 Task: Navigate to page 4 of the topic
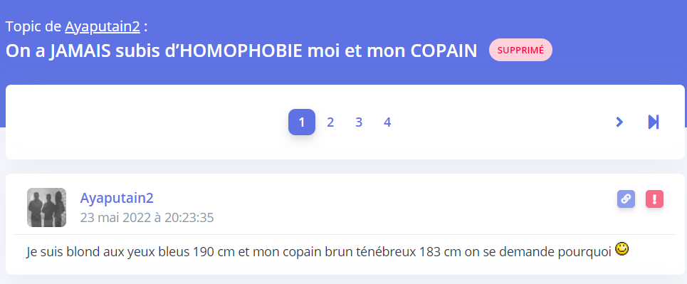pyautogui.click(x=387, y=122)
